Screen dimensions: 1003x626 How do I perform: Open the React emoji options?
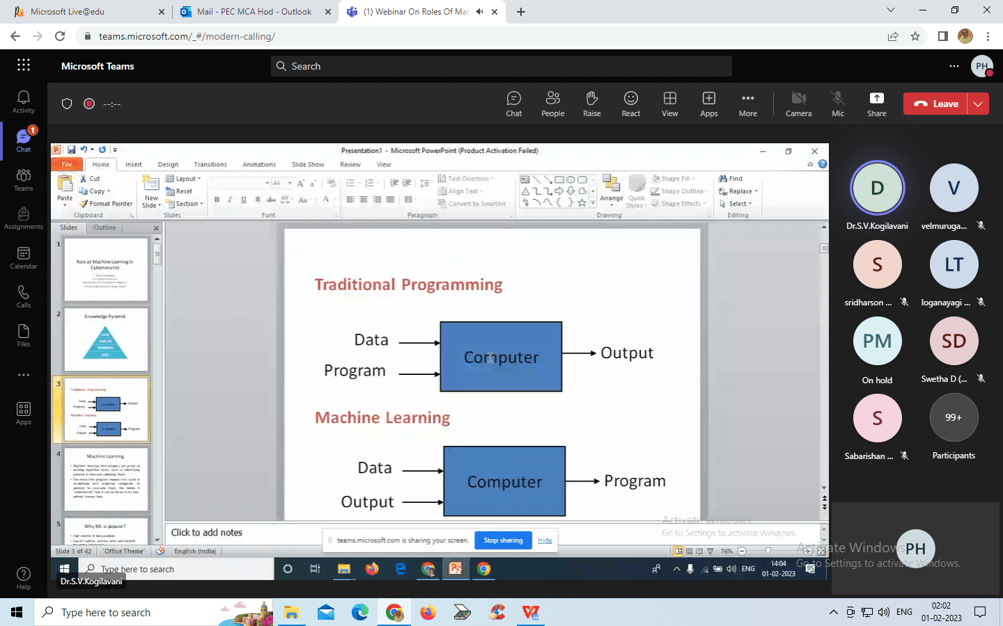631,104
